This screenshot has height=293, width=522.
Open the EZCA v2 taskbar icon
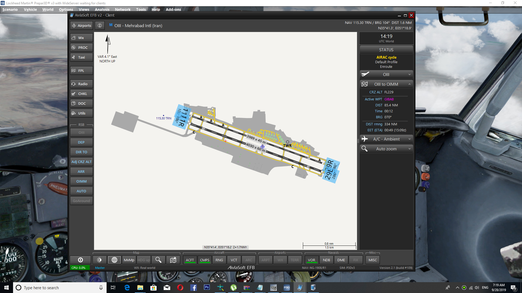(274, 287)
